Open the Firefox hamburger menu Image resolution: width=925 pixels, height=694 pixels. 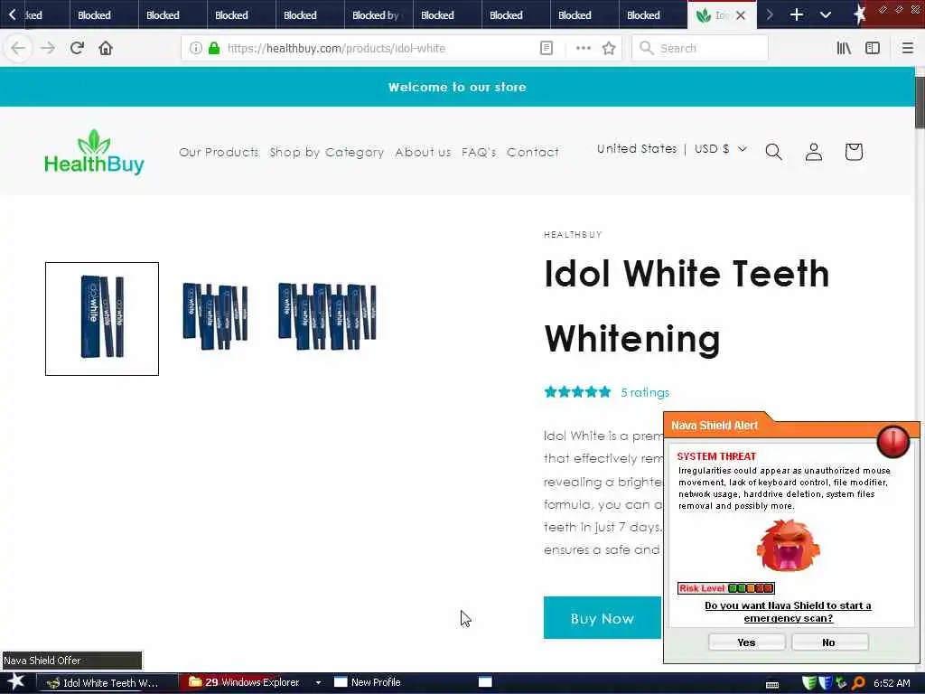907,48
